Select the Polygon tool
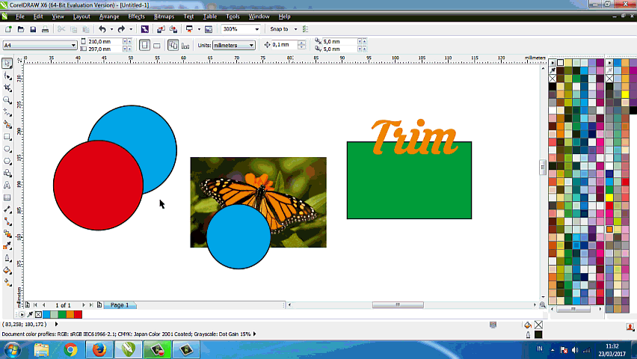Image resolution: width=637 pixels, height=359 pixels. 7,161
